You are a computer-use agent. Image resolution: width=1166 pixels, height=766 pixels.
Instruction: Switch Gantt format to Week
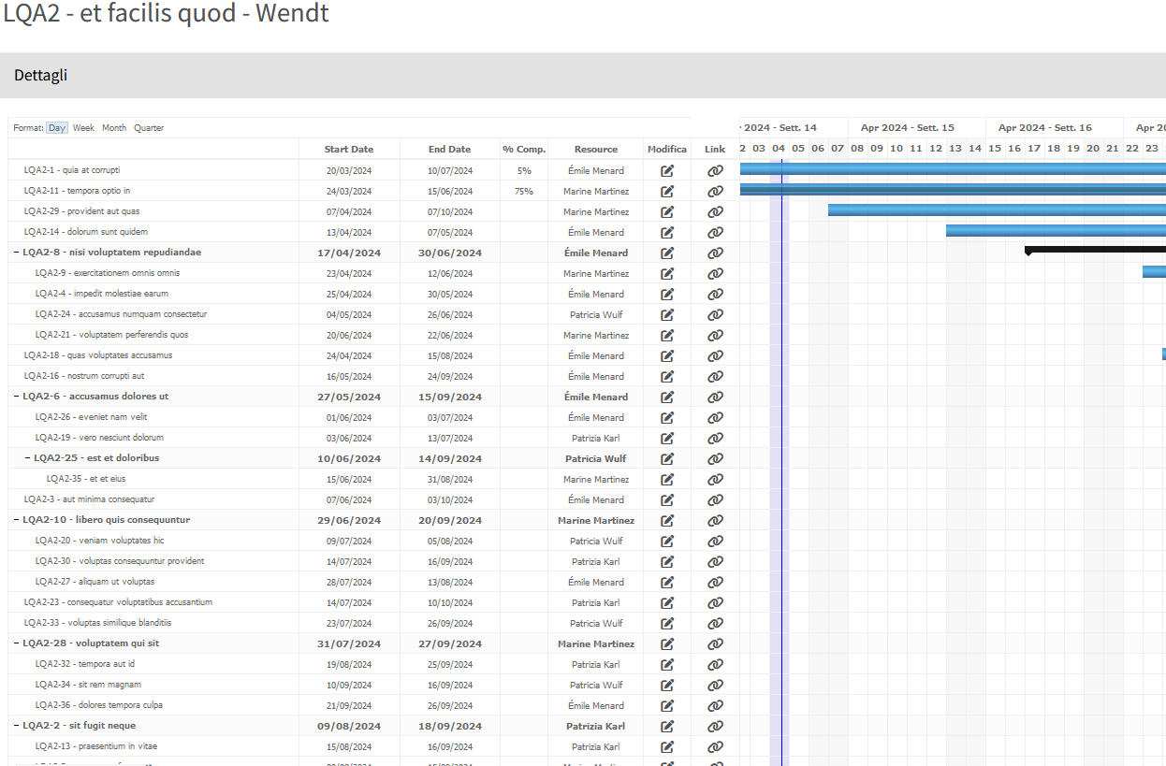[83, 128]
